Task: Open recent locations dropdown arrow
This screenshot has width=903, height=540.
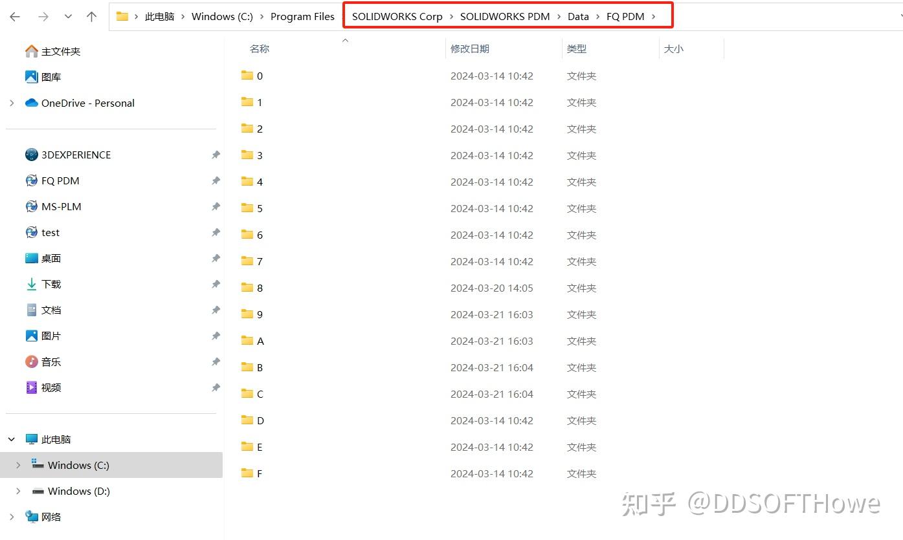Action: [x=68, y=17]
